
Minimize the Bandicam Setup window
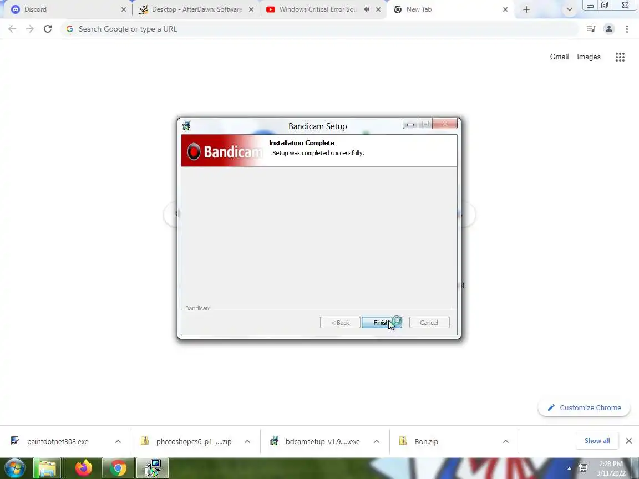pyautogui.click(x=410, y=124)
